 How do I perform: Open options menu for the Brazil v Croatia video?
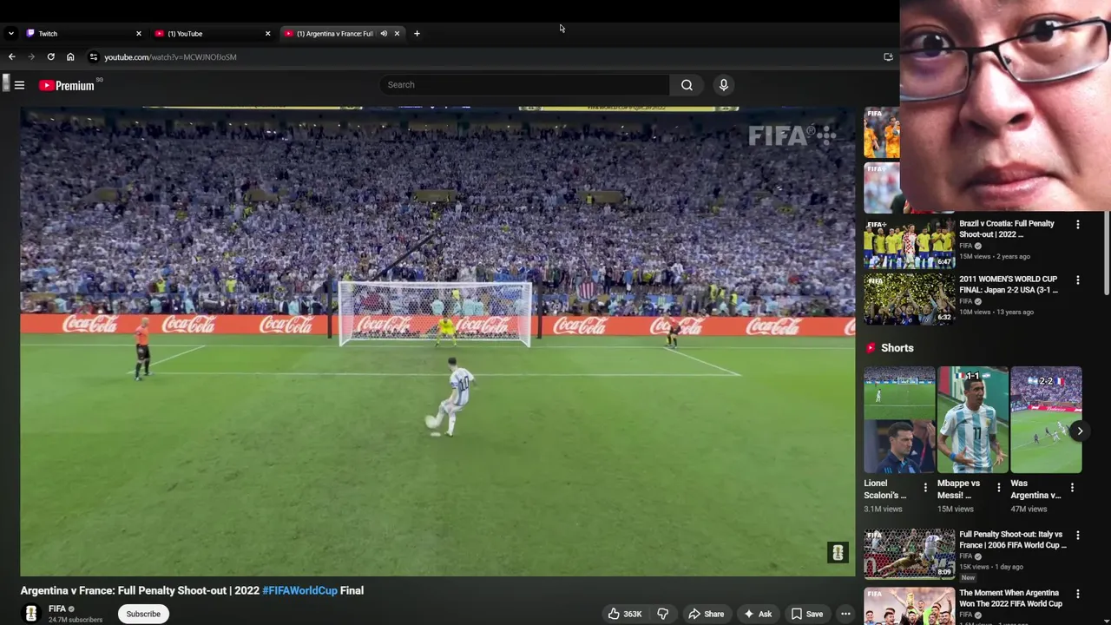point(1078,224)
